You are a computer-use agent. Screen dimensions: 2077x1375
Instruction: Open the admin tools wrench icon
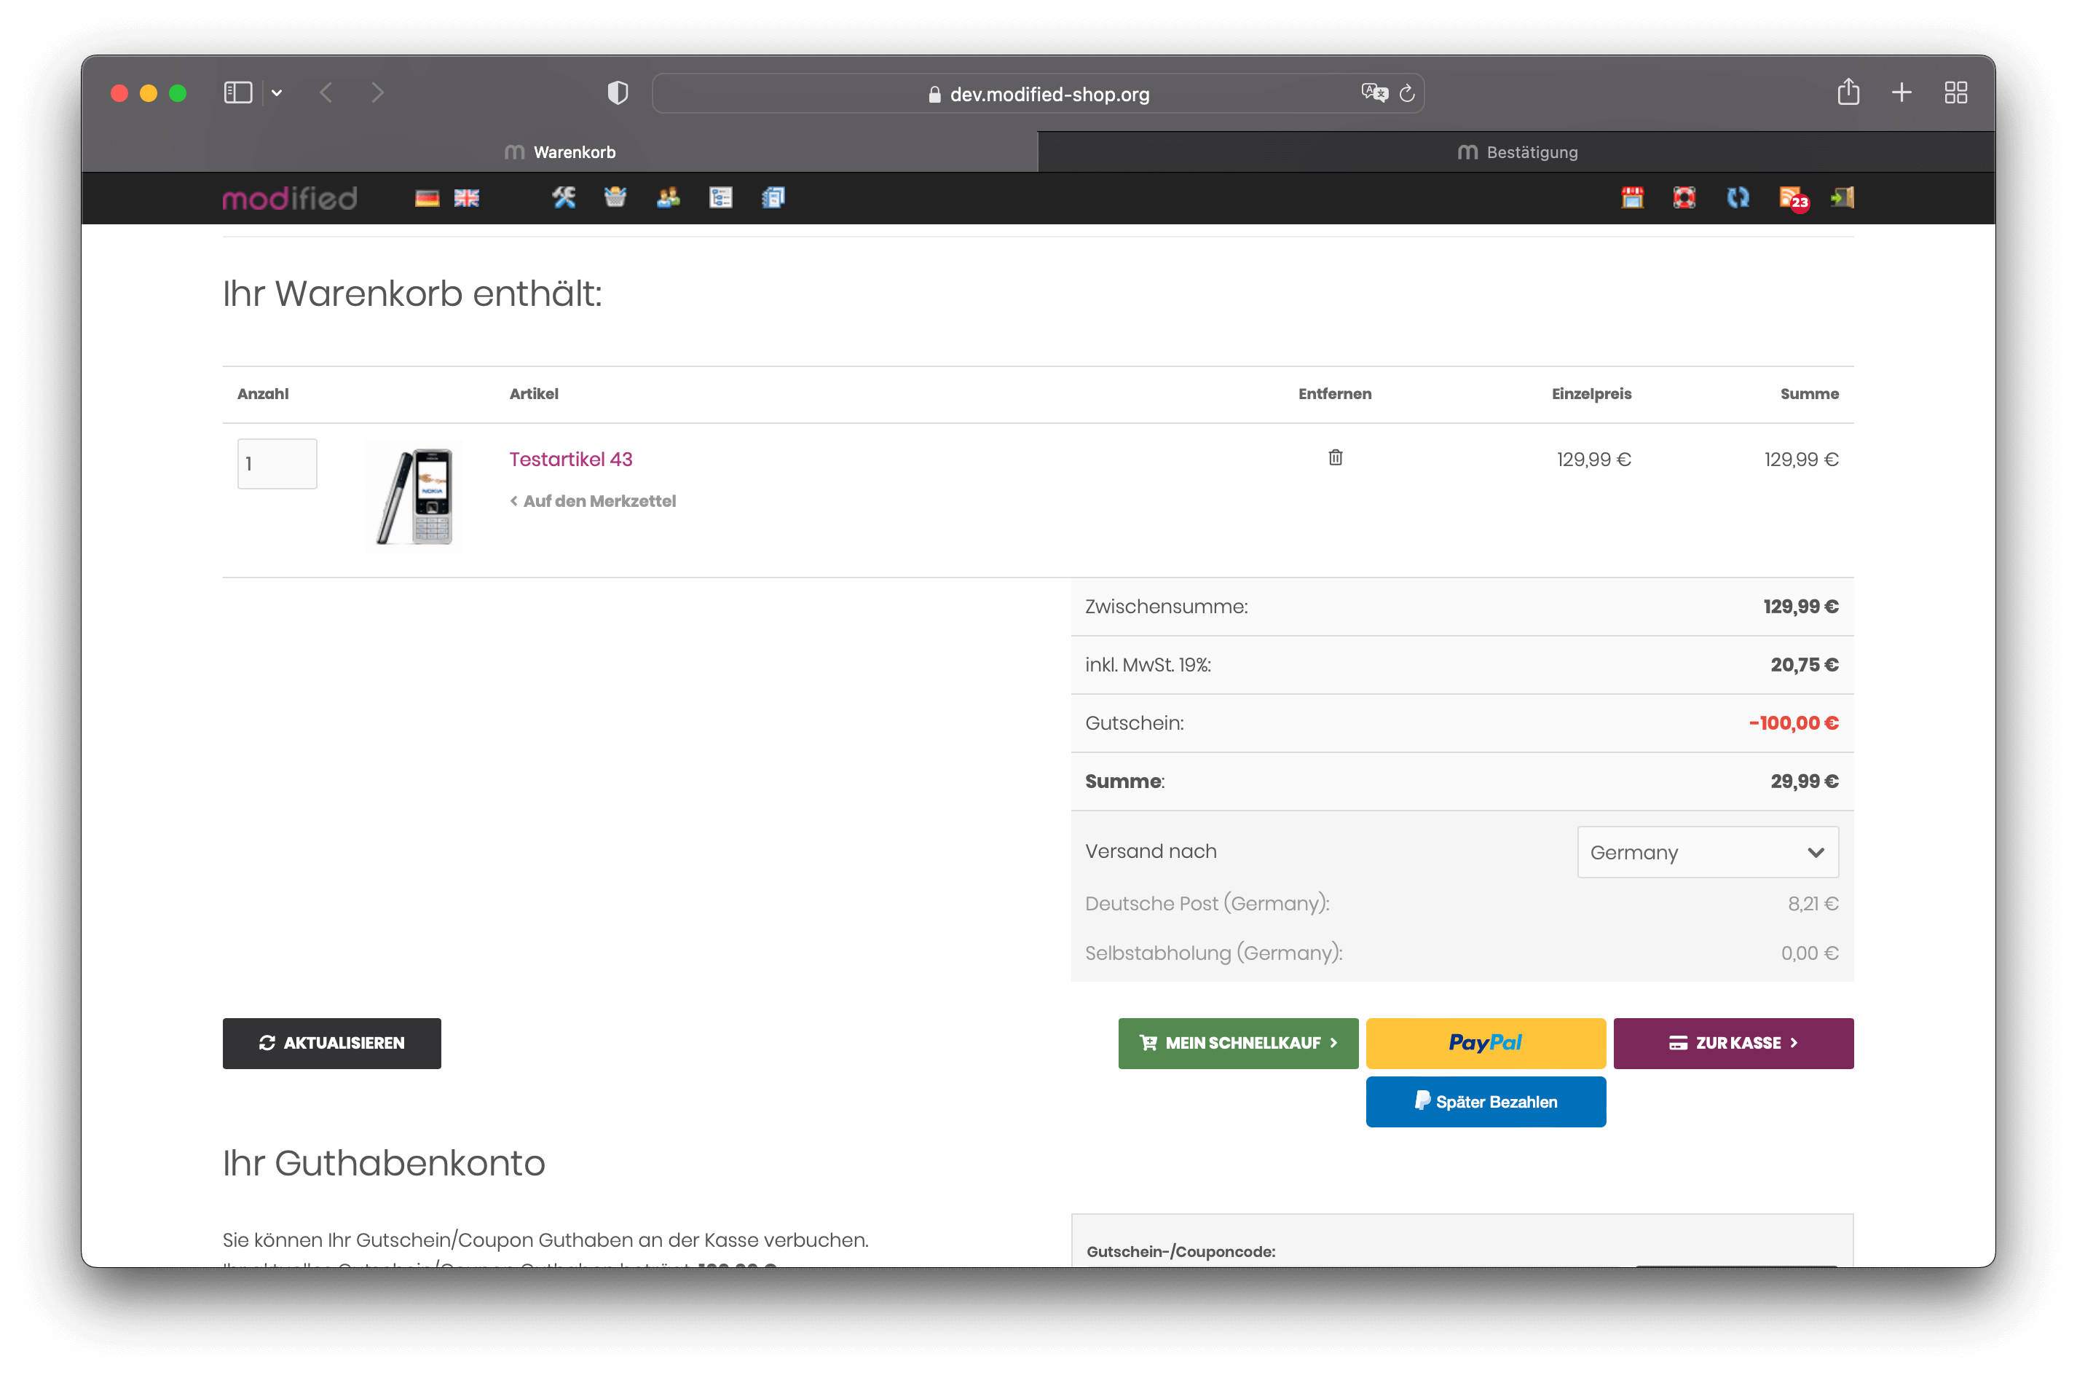(564, 198)
